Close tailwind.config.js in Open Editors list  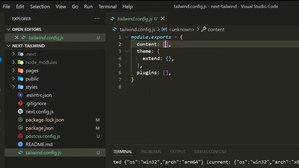(x=17, y=37)
